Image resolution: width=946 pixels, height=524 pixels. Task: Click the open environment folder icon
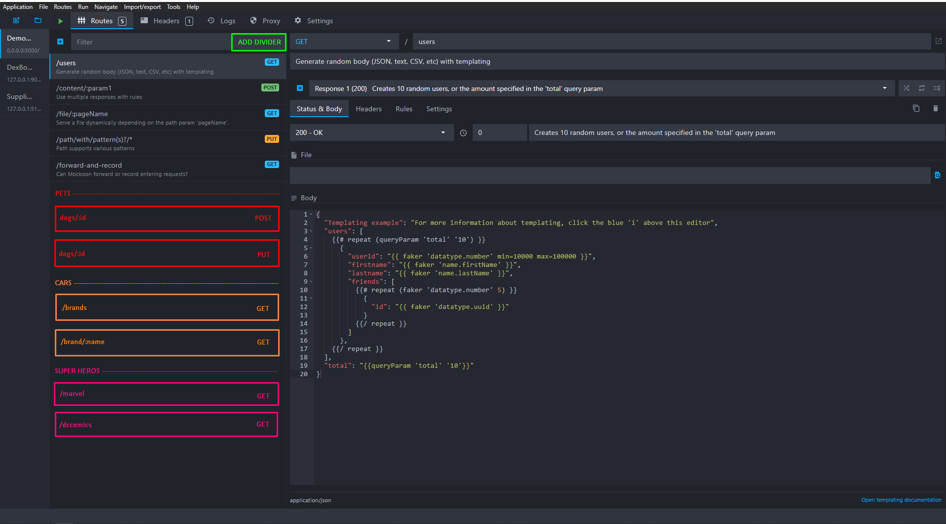38,21
